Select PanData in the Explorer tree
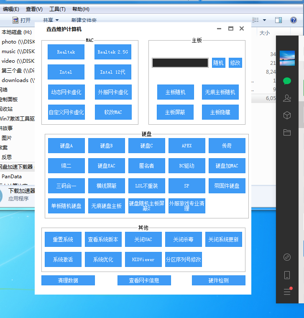 (12, 177)
